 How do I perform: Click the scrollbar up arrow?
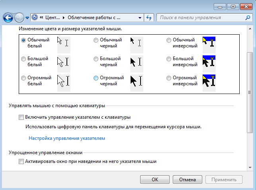[250, 29]
